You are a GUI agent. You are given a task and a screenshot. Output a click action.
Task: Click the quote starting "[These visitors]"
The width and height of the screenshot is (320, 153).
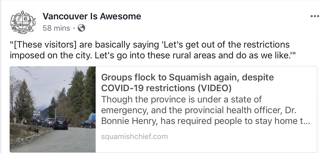pos(150,45)
